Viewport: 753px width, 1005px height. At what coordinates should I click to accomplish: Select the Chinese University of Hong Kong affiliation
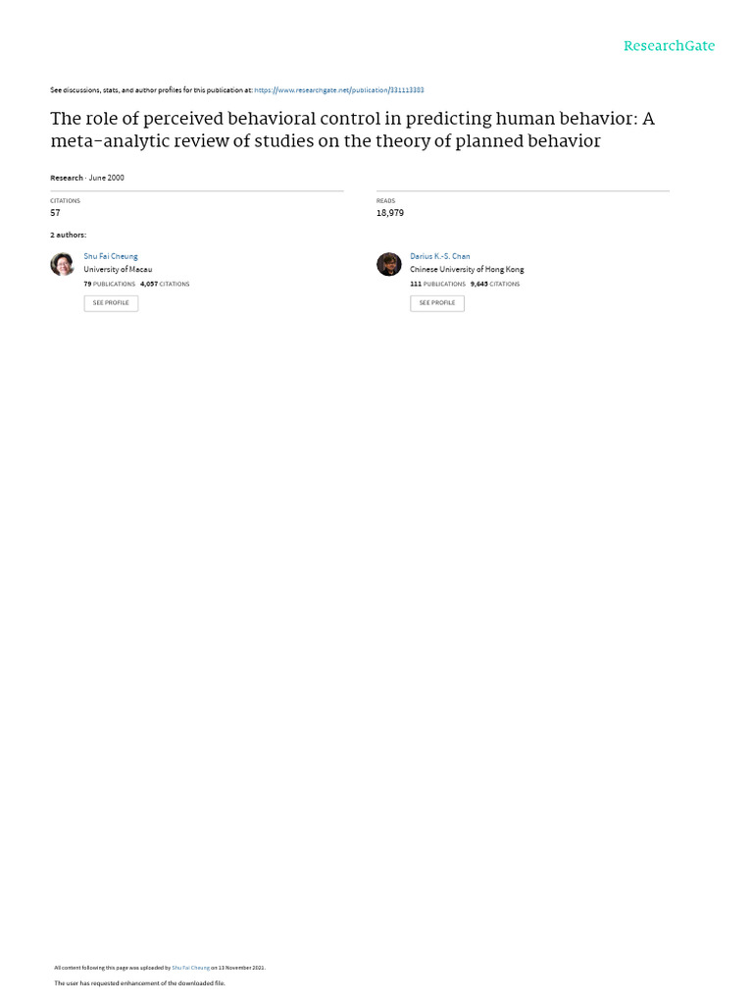[467, 269]
